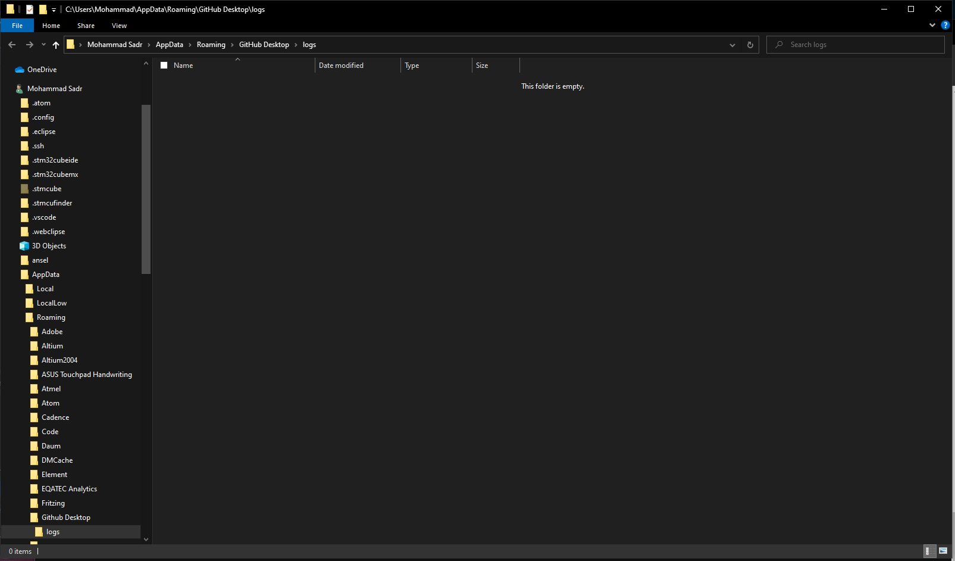
Task: Click GitHub Desktop in the breadcrumb
Action: [x=264, y=45]
